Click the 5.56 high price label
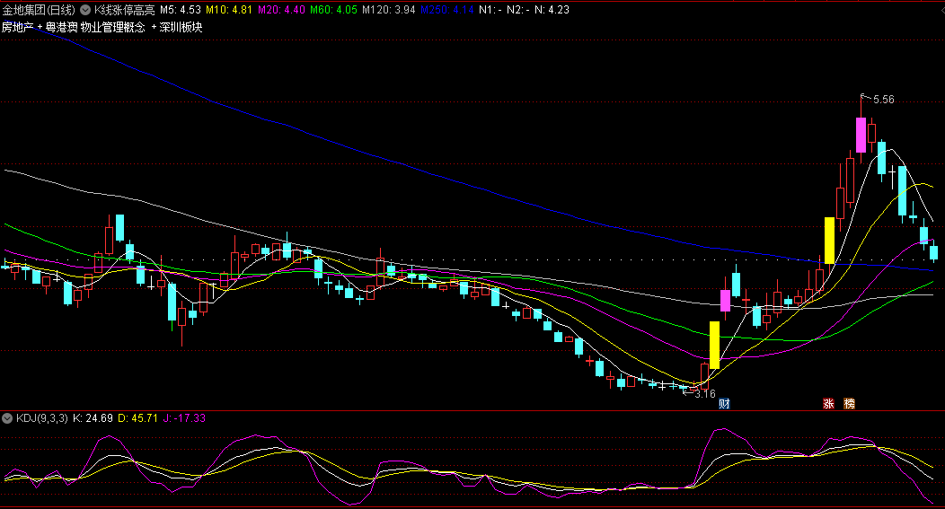The width and height of the screenshot is (945, 509). click(884, 100)
